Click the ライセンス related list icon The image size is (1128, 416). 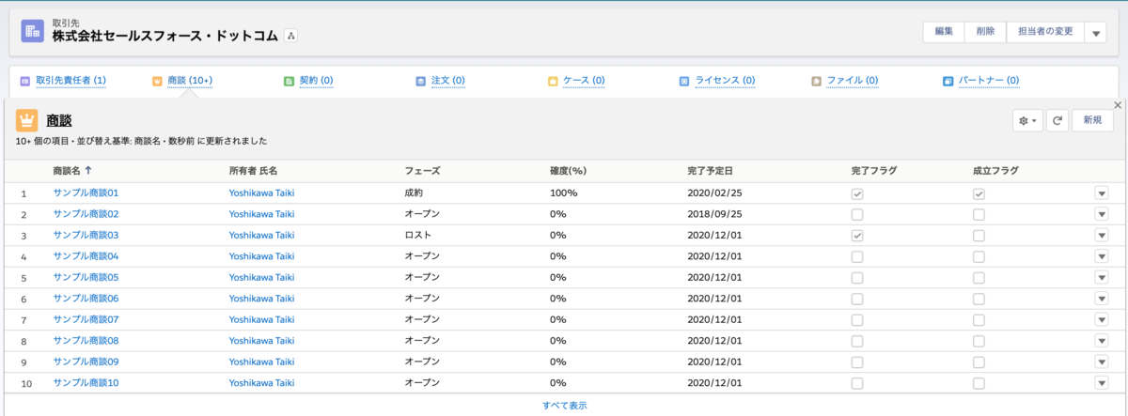tap(684, 81)
